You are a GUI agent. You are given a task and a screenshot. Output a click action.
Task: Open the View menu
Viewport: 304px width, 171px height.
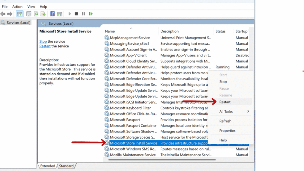(31, 7)
